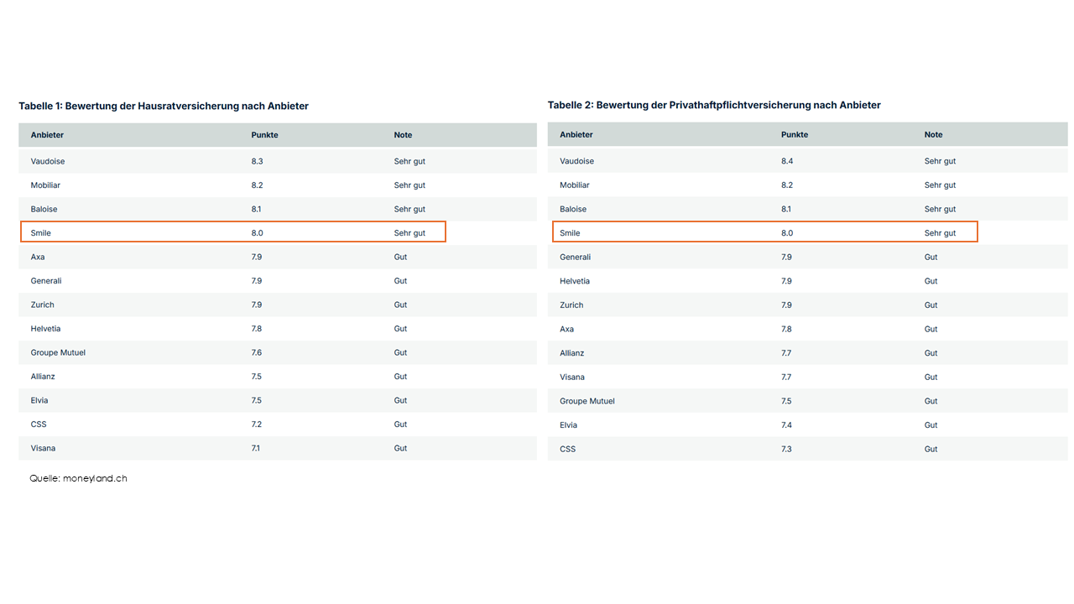Click Visana's 7.1 score in Tabelle 1
This screenshot has width=1074, height=604.
(x=256, y=449)
